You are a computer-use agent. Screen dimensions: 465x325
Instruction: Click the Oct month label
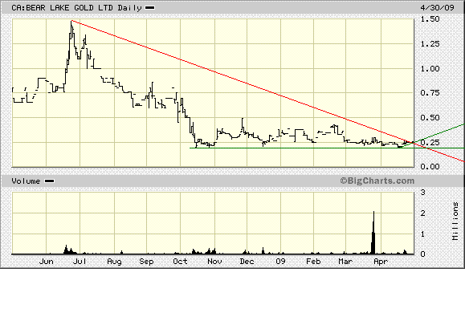(x=180, y=262)
